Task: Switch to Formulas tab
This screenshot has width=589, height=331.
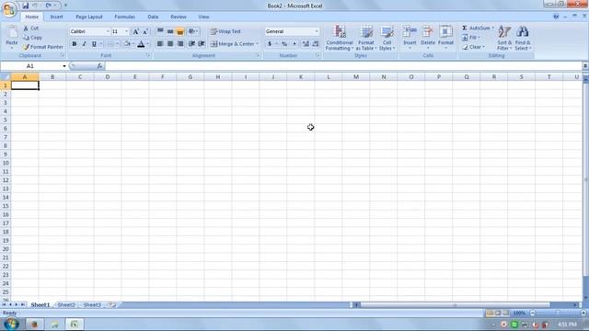Action: pyautogui.click(x=125, y=17)
